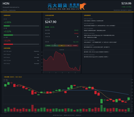134x117 pixels.
Task: Click the Buy (2.0) consensus rating
Action: pos(76,42)
